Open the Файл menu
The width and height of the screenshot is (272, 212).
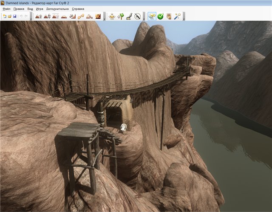[x=6, y=9]
